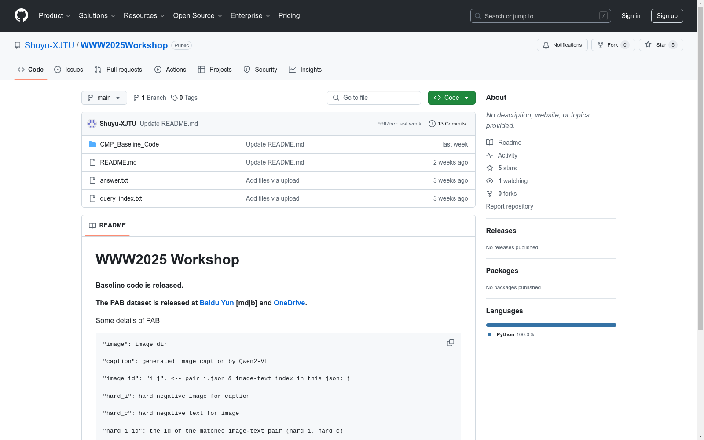The image size is (704, 440).
Task: Expand the Open Source menu
Action: pos(198,16)
